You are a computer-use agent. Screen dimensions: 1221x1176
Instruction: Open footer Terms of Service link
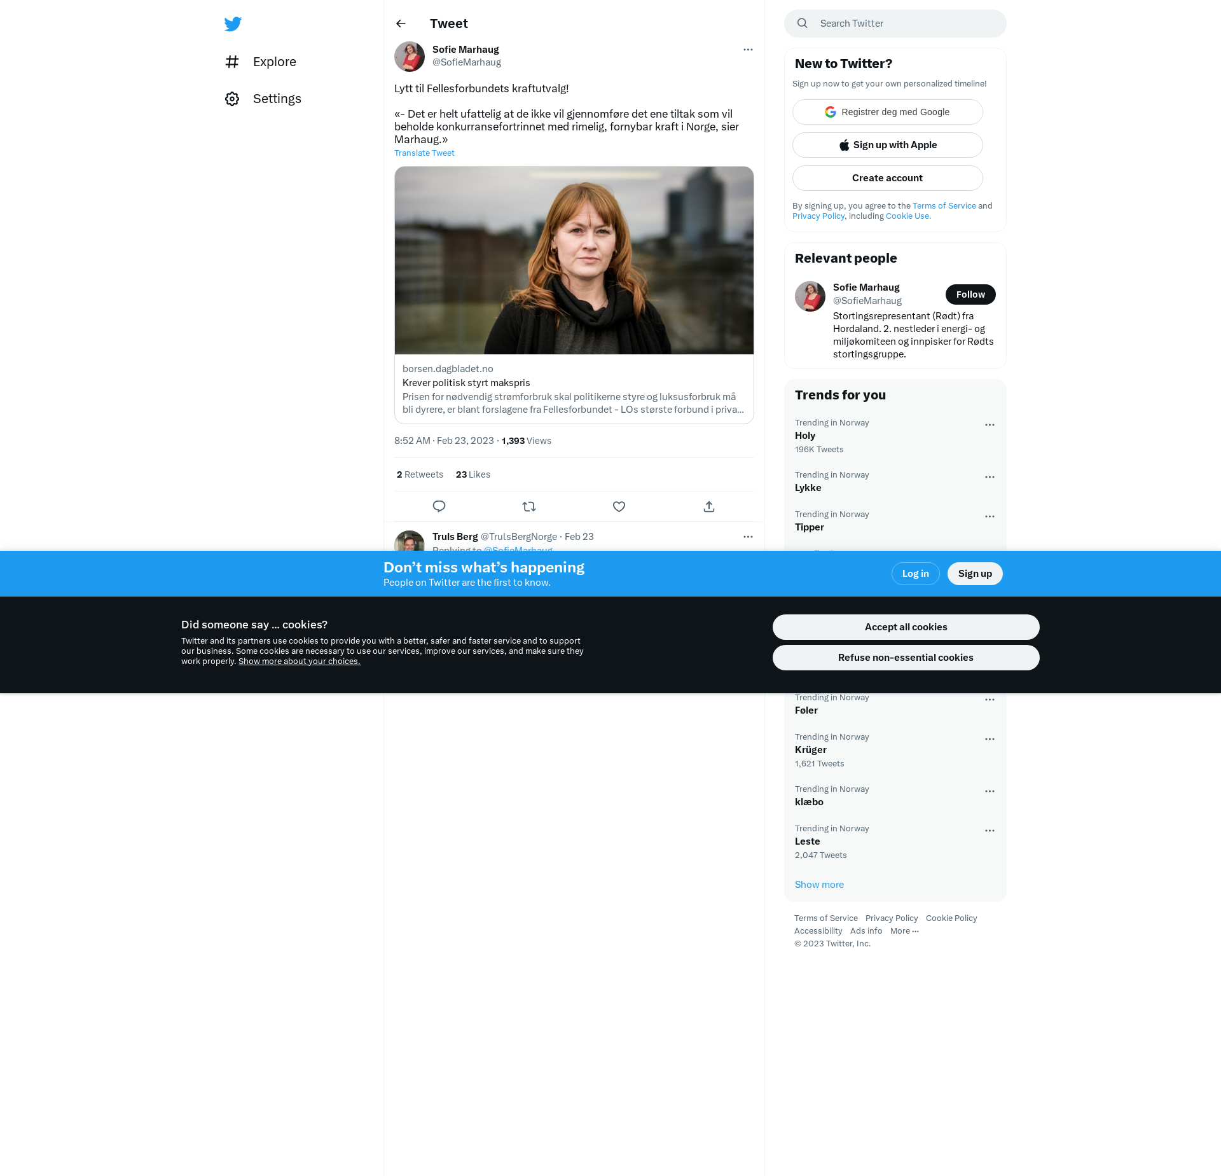pyautogui.click(x=826, y=918)
